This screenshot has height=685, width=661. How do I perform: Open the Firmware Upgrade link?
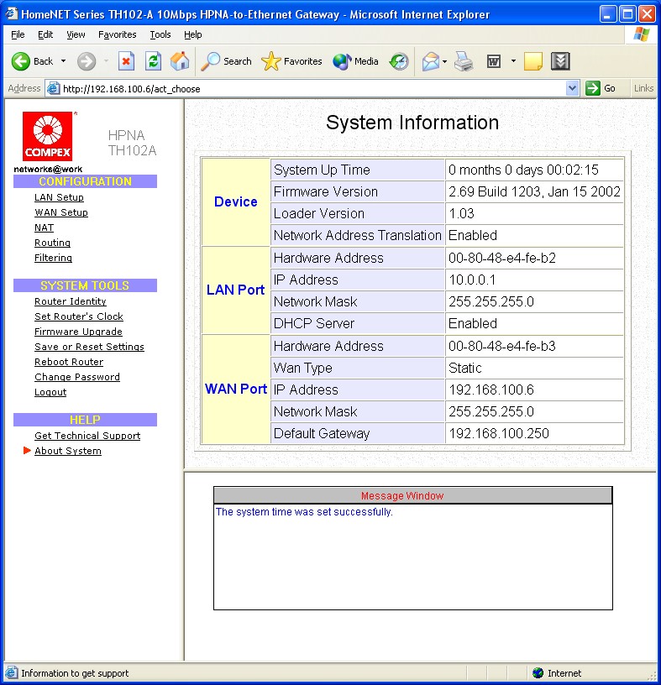point(78,332)
